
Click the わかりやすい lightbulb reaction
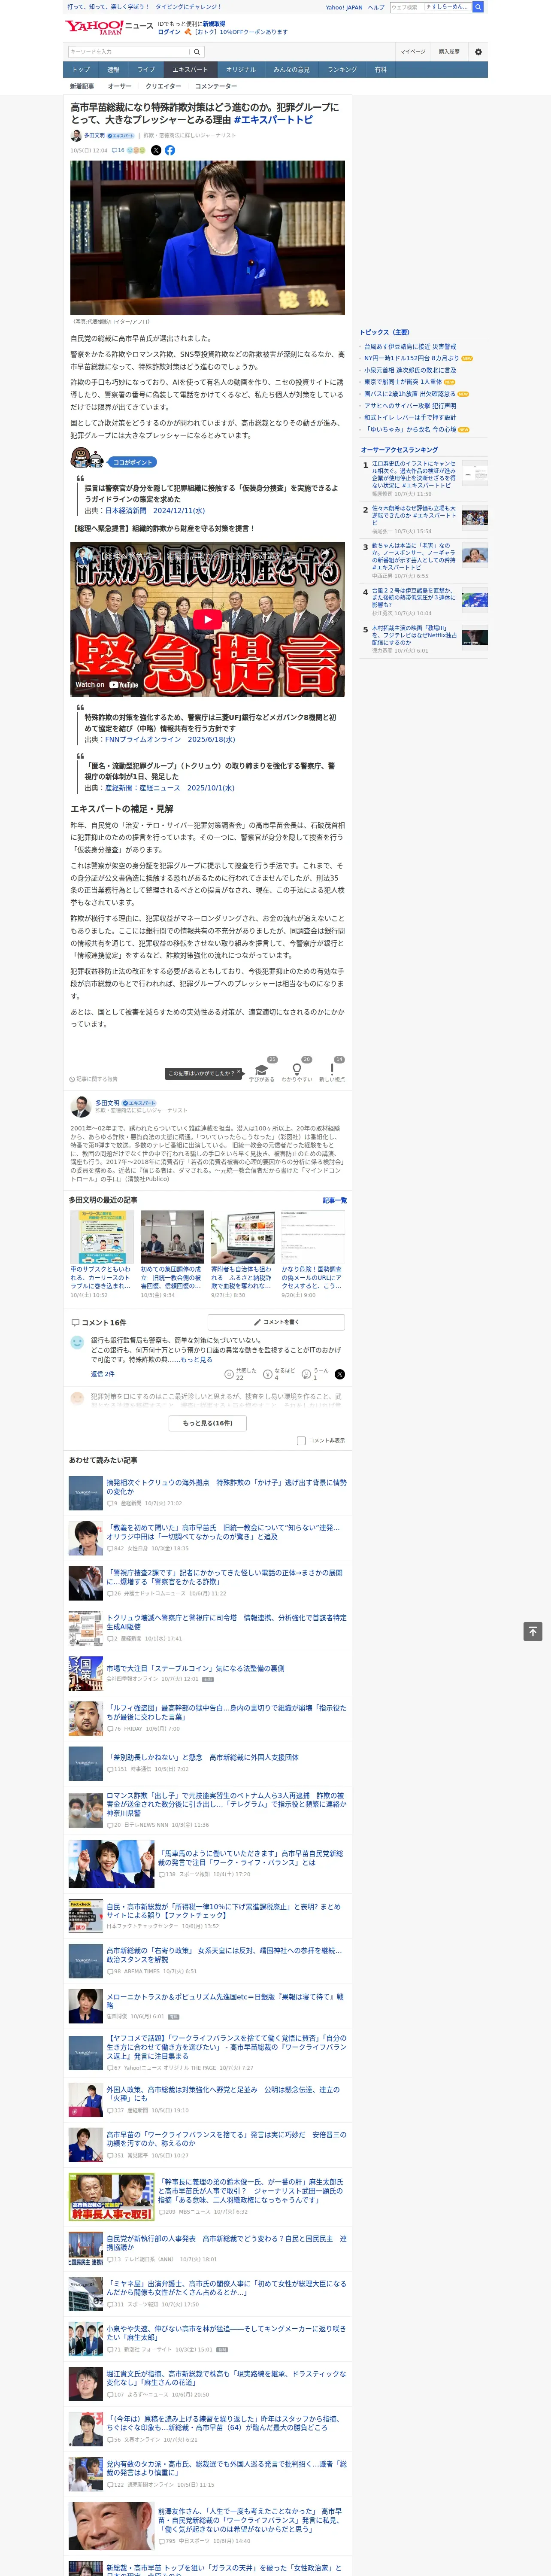[x=296, y=1069]
